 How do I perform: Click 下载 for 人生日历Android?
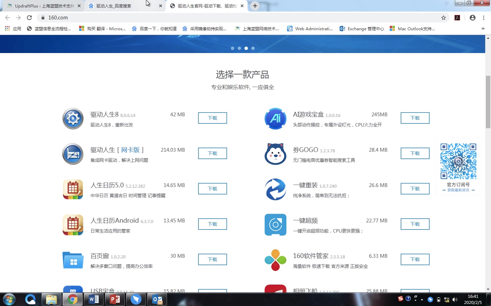212,224
